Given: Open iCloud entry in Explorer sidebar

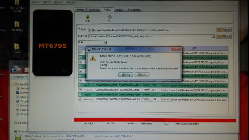Looking at the screenshot, I should click(22, 114).
